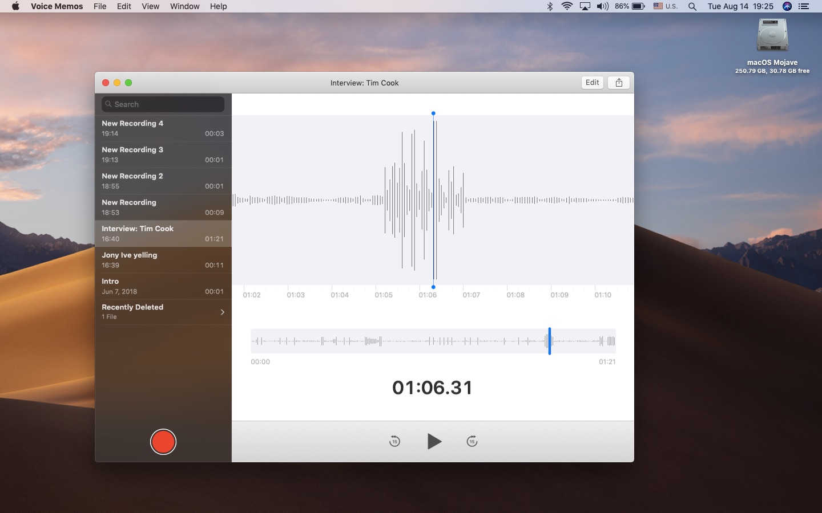Skip forward 15 seconds
Viewport: 822px width, 513px height.
tap(472, 441)
